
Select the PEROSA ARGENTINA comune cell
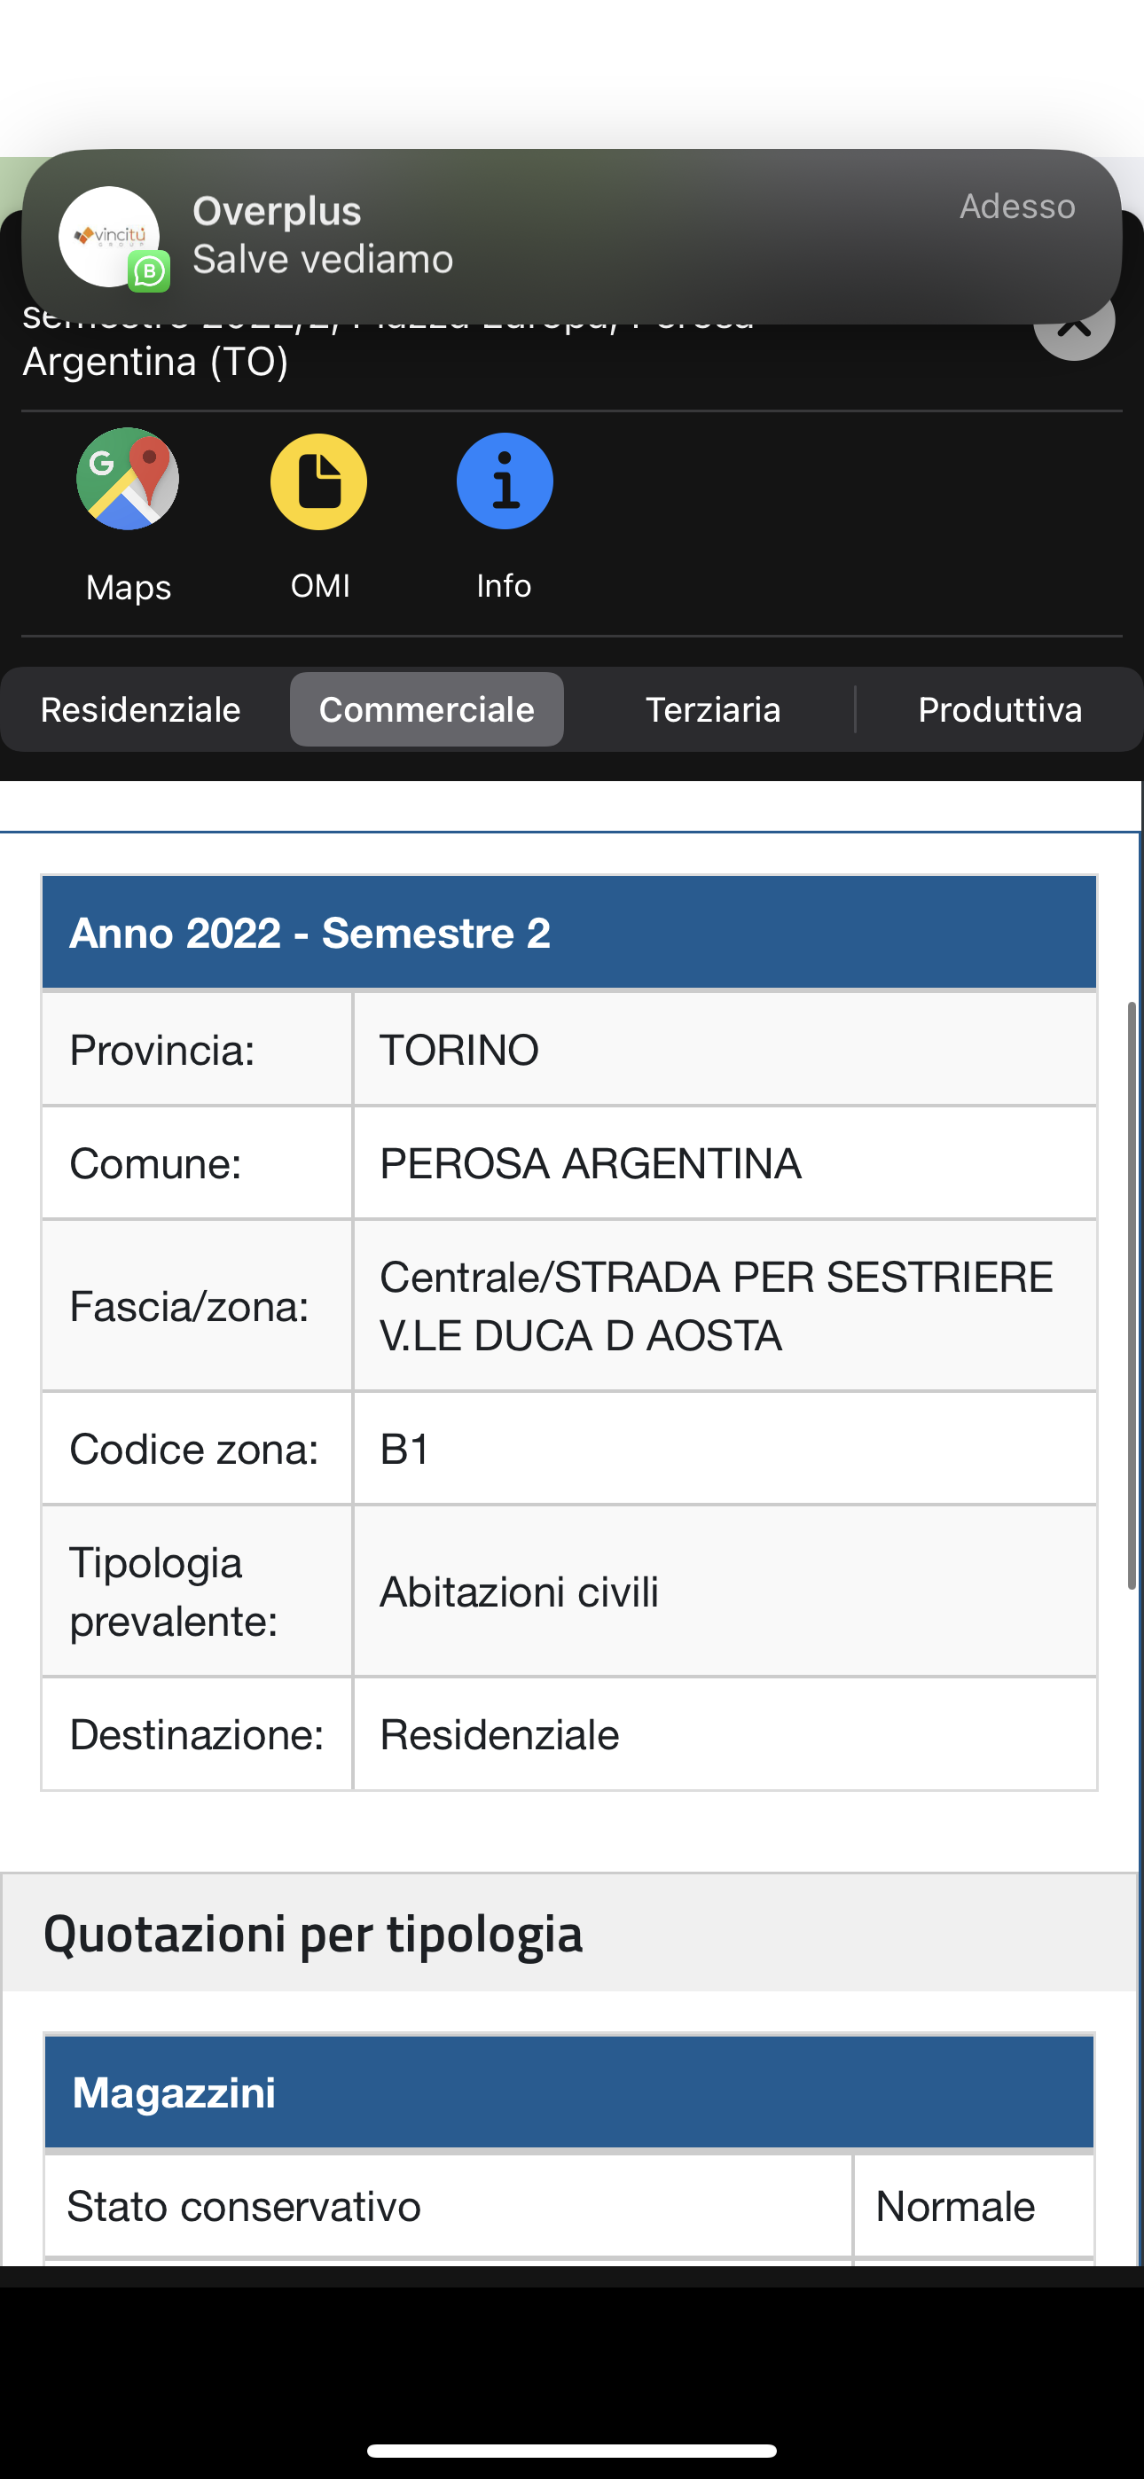(725, 1163)
